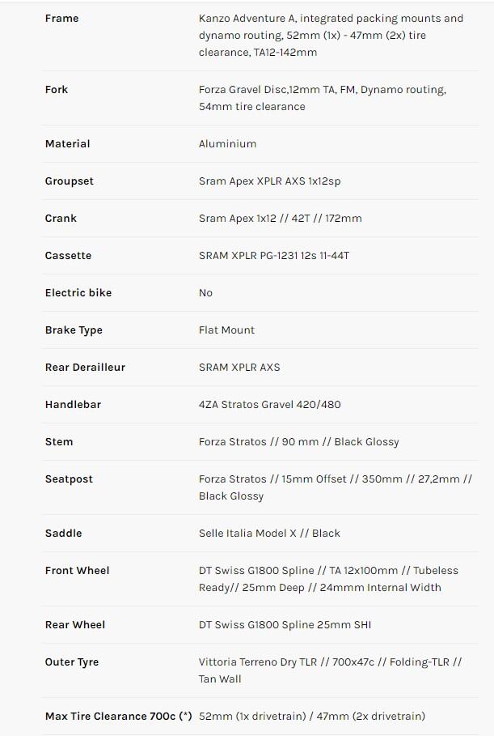Click the Front Wheel label
Image resolution: width=494 pixels, height=736 pixels.
coord(77,571)
